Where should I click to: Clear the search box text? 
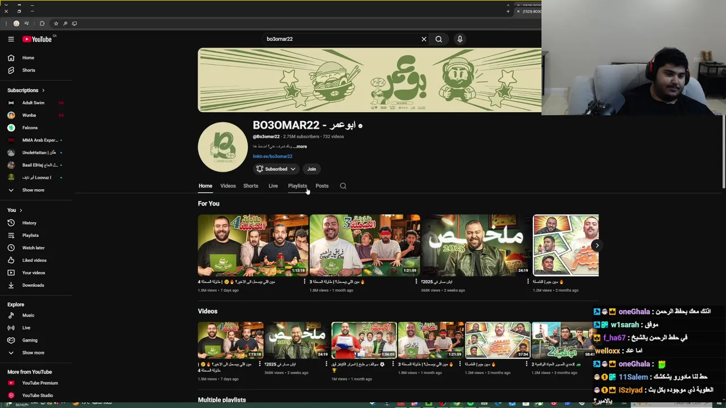424,39
